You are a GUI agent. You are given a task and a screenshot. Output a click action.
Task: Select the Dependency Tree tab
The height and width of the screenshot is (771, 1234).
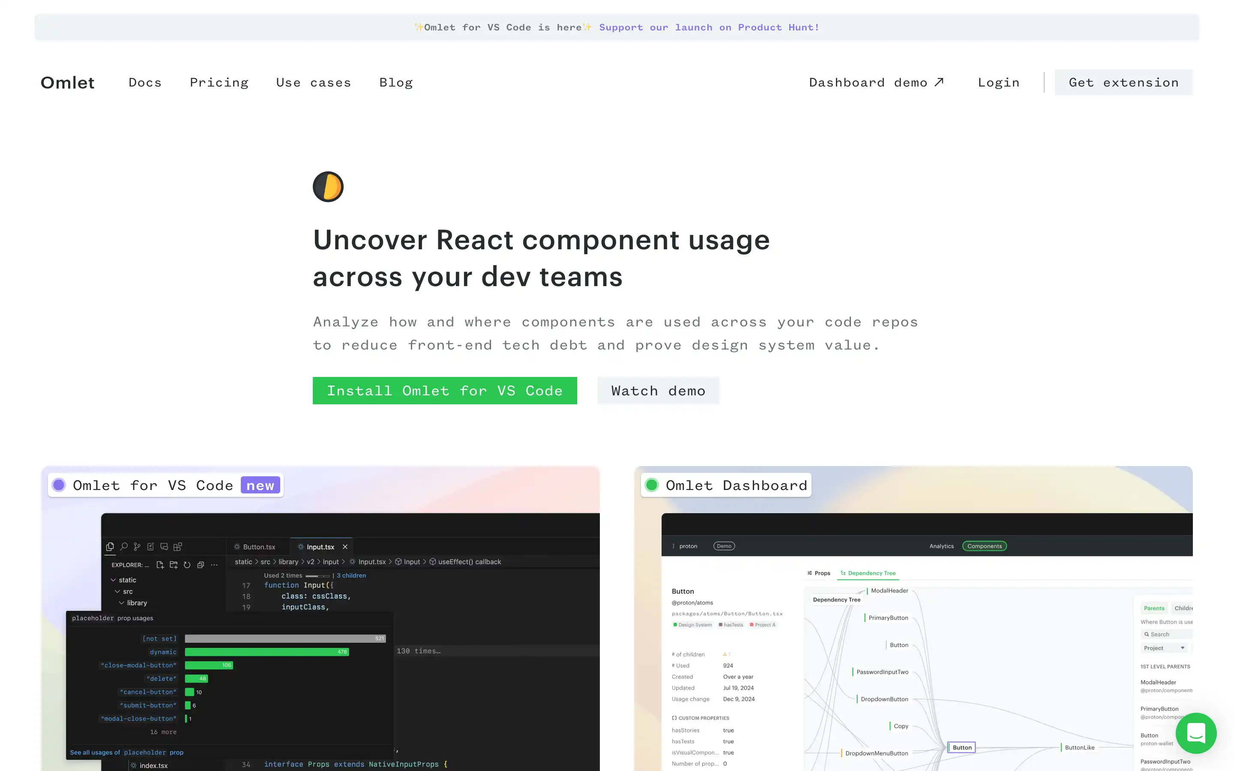[868, 573]
